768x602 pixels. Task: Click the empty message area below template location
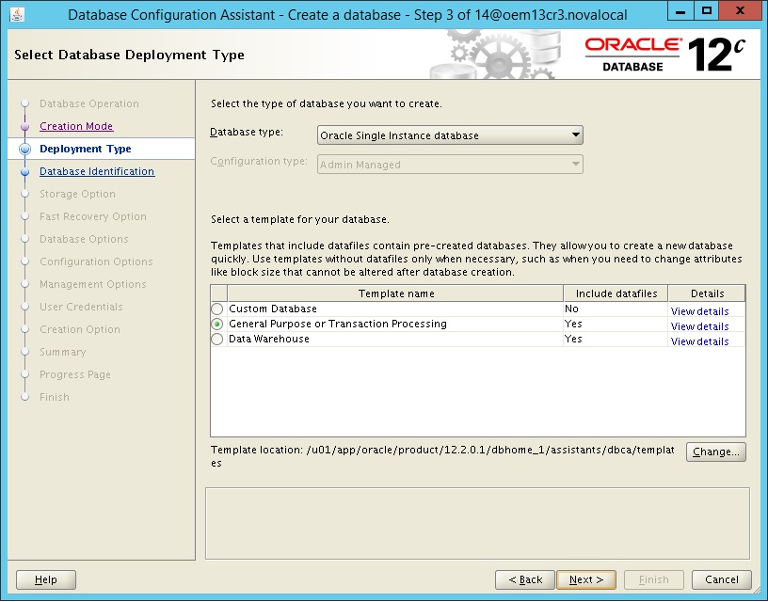pos(477,523)
